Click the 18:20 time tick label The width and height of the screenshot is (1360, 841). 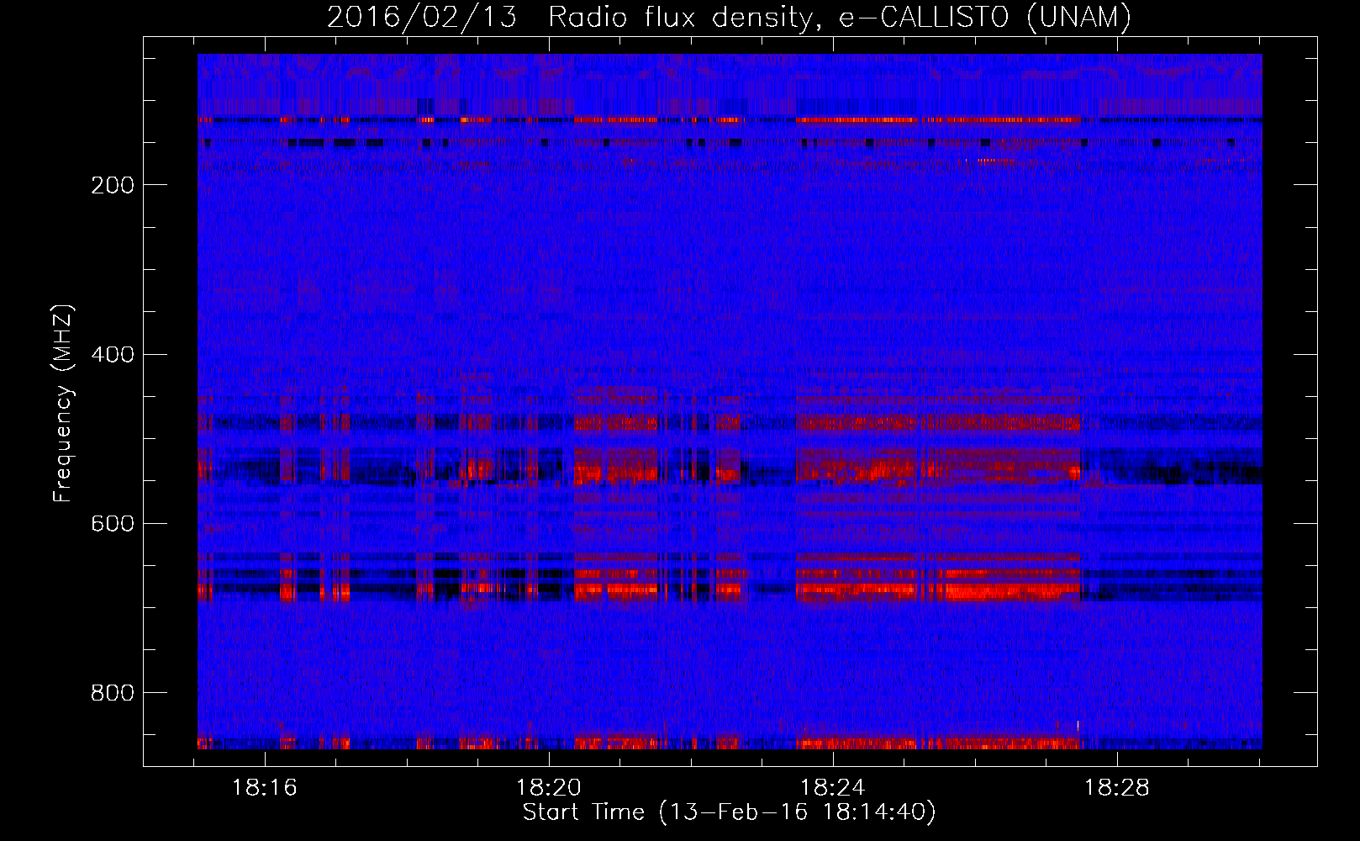click(x=549, y=788)
